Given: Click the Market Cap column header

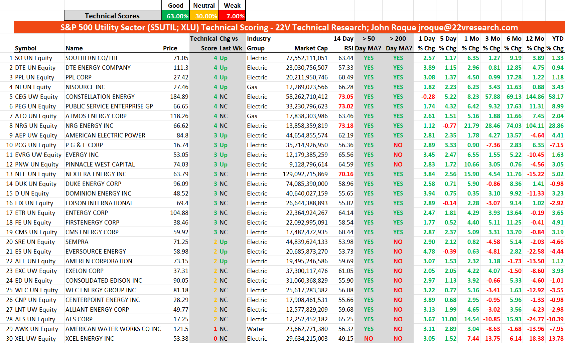Looking at the screenshot, I should tap(311, 48).
